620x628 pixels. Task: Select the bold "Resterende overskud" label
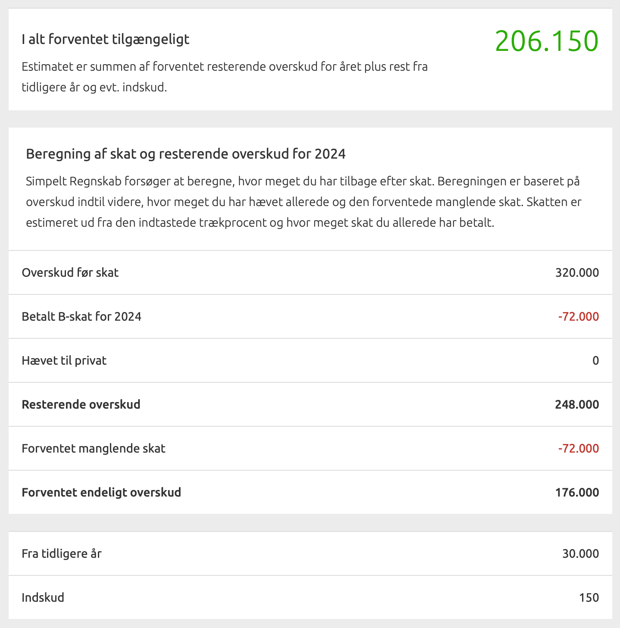[81, 404]
